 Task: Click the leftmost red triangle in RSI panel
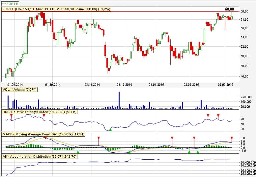(x=11, y=116)
